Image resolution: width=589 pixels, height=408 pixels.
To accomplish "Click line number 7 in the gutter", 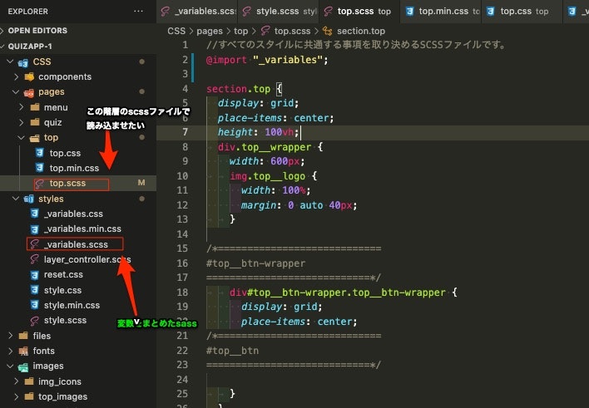I will [186, 132].
